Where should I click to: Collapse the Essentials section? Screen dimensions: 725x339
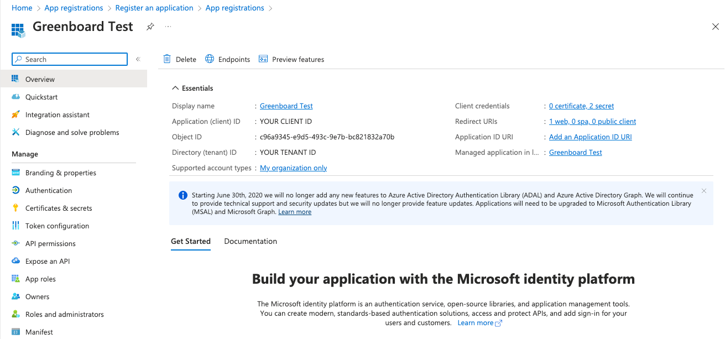(175, 88)
